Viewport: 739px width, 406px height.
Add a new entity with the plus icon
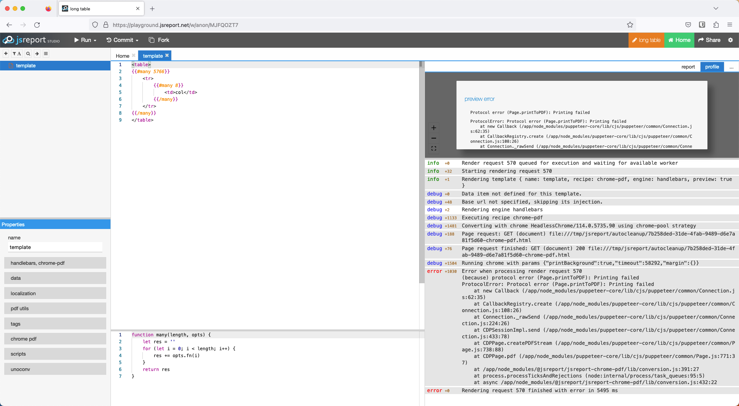coord(5,53)
